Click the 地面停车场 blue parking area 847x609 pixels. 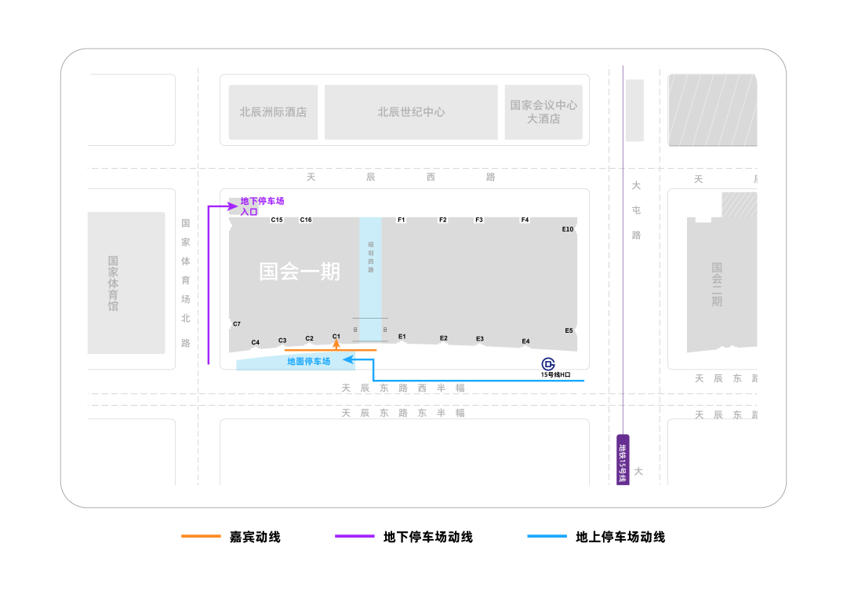point(296,362)
